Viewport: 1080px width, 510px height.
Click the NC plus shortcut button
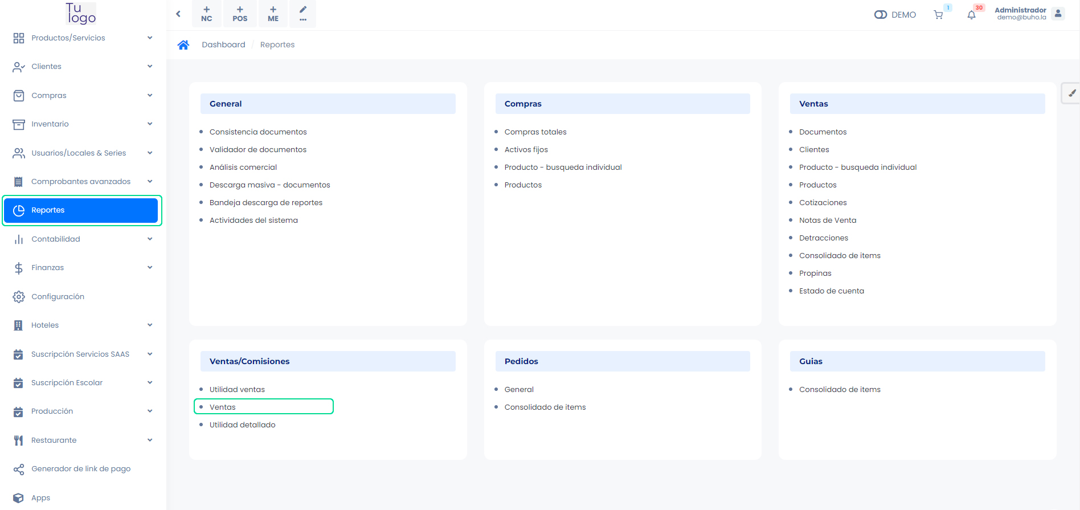[206, 14]
